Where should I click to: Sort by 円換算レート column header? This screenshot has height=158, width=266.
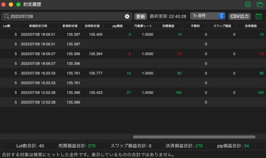pyautogui.click(x=143, y=26)
